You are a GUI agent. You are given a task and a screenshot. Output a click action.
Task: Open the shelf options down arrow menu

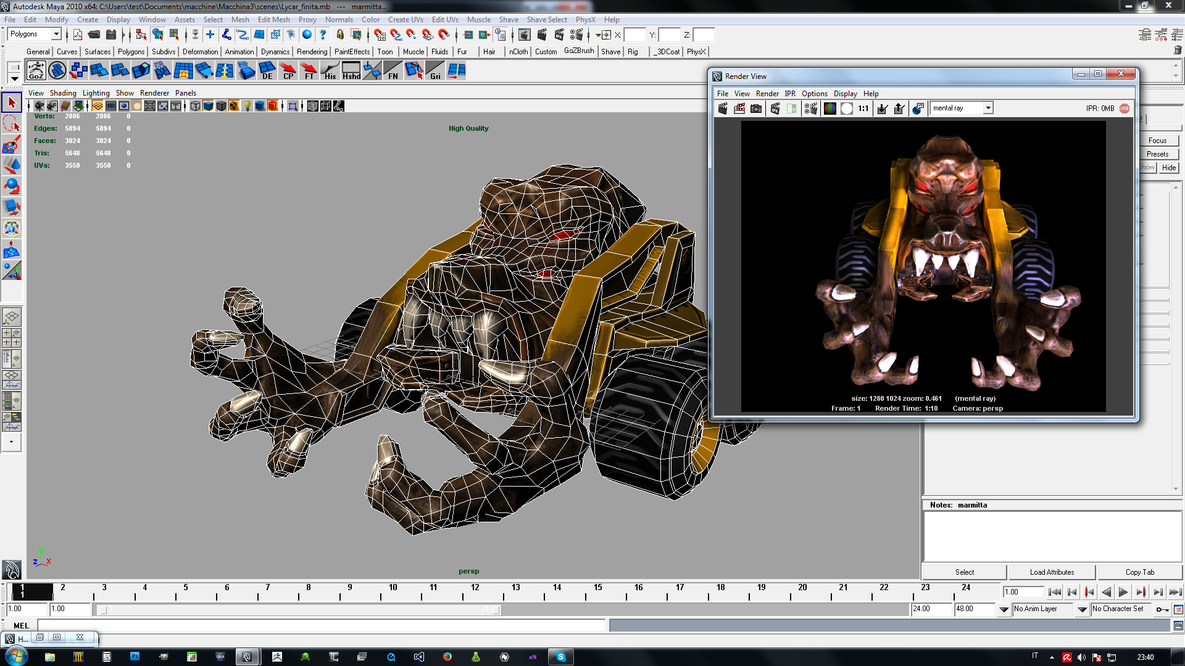coord(14,78)
